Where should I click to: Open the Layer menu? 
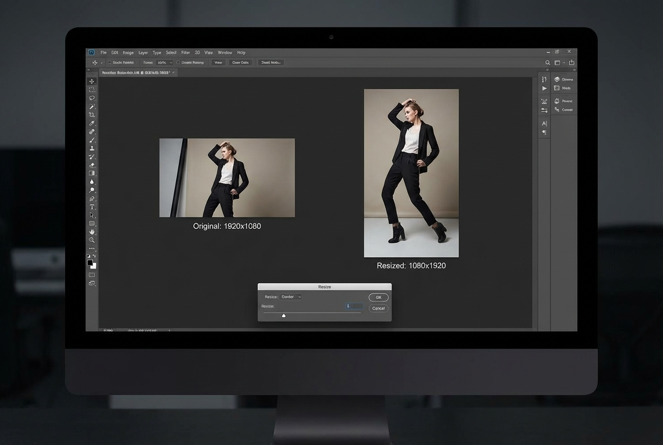tap(143, 52)
